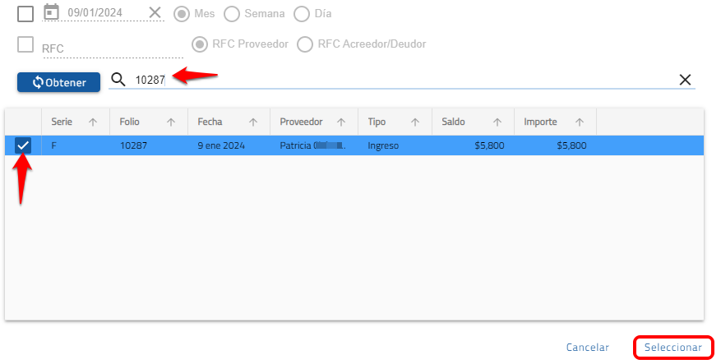
Task: Clear the date 09/01/2024 with the X
Action: [x=155, y=12]
